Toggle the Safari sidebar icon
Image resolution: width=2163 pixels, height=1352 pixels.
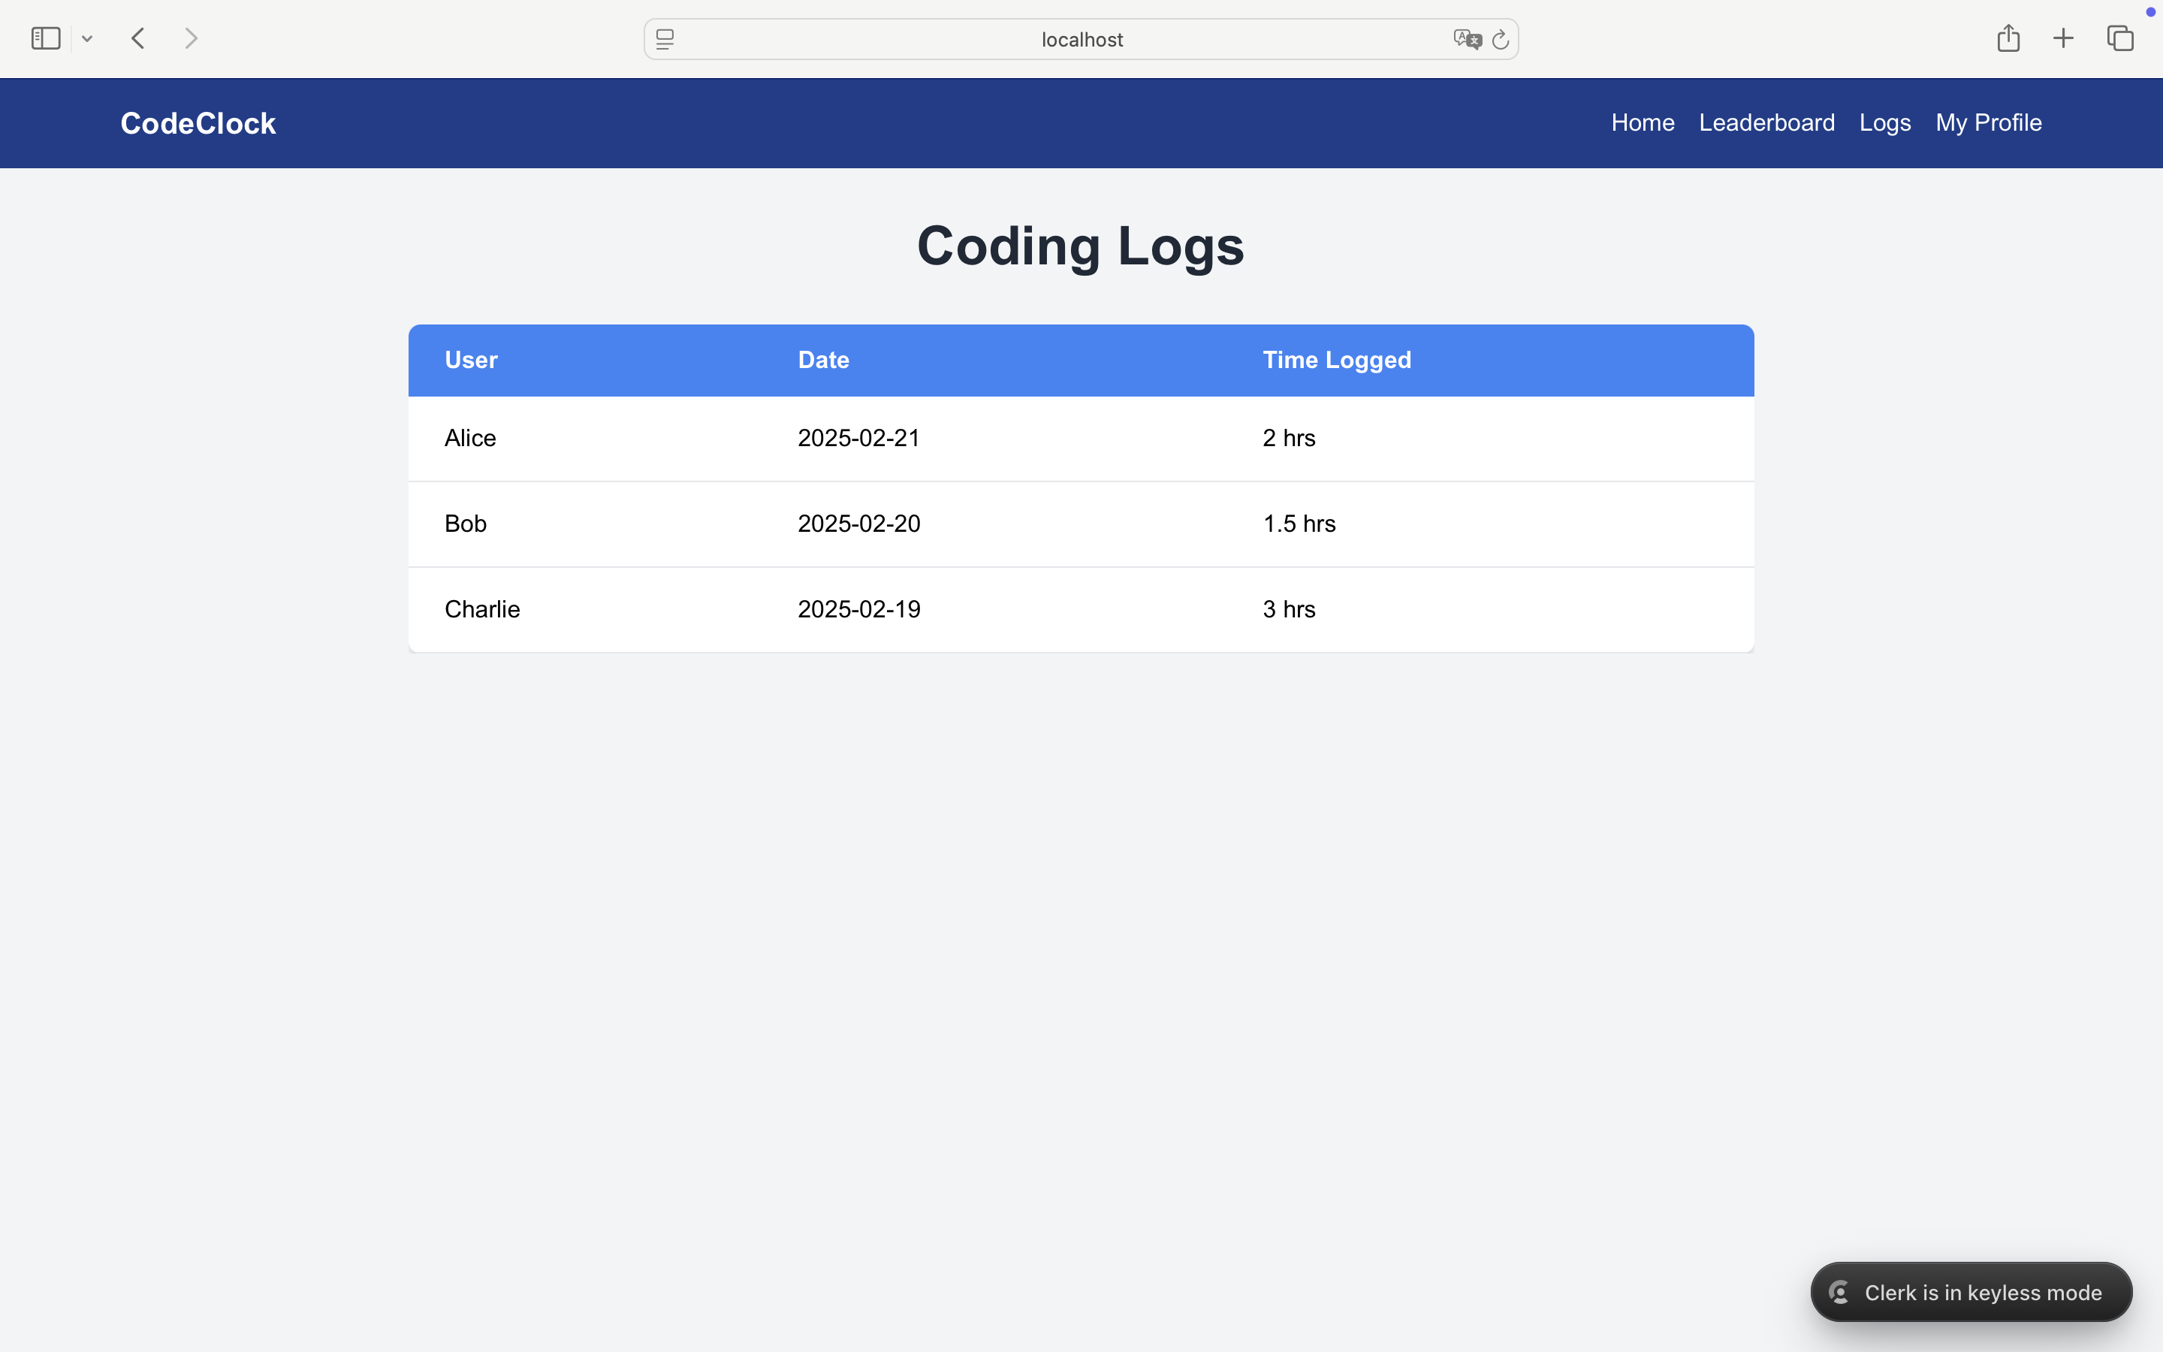tap(46, 38)
